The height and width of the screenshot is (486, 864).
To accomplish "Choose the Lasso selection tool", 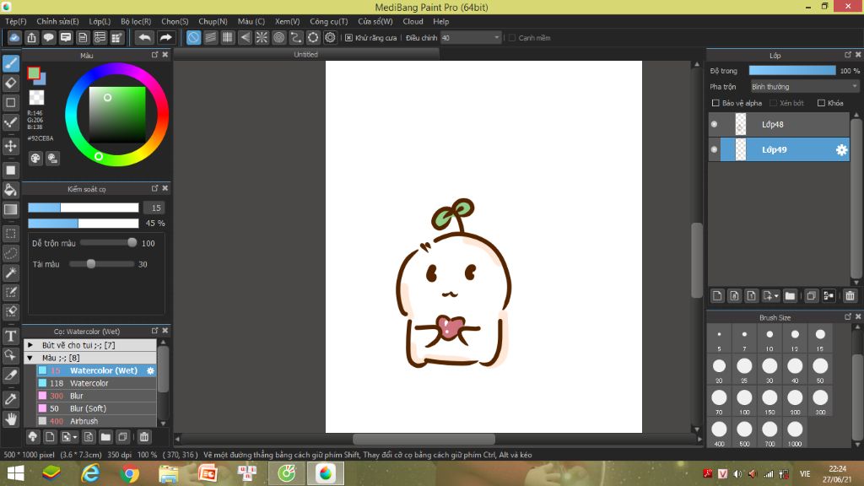I will click(x=11, y=253).
